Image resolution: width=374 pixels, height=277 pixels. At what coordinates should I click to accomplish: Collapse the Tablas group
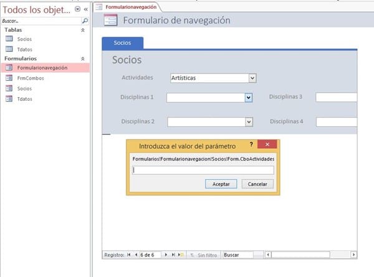83,30
